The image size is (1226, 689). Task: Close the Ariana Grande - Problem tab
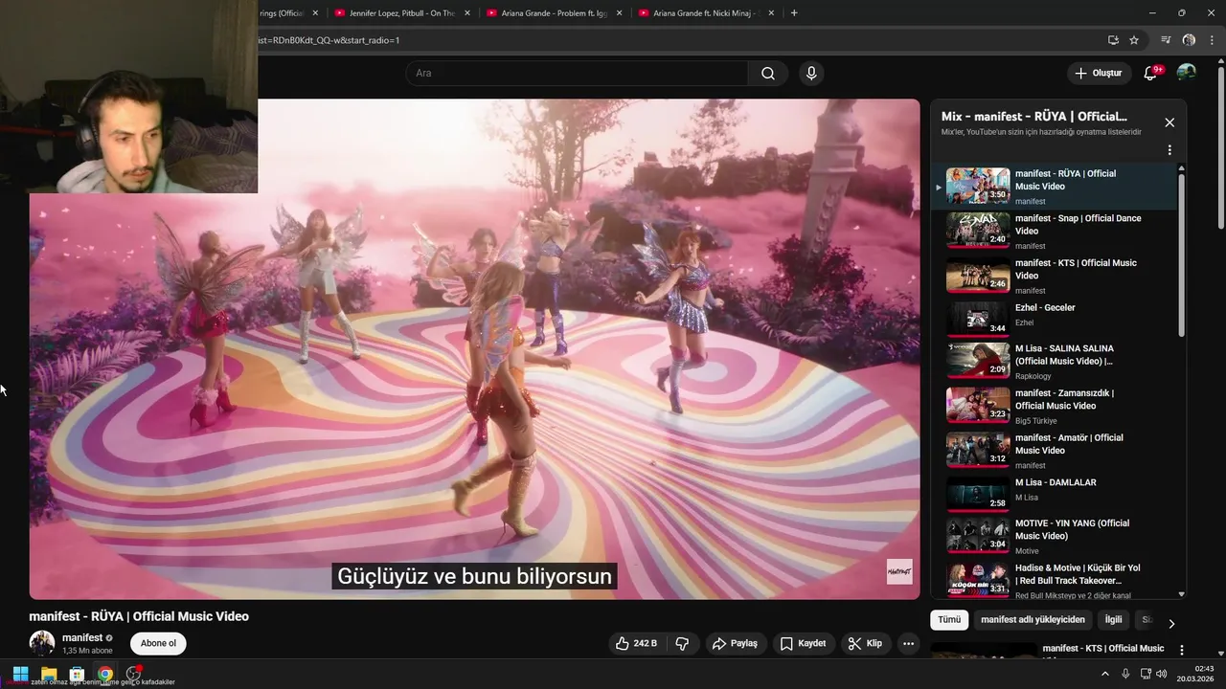(x=619, y=13)
